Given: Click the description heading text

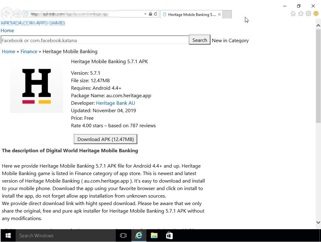Looking at the screenshot, I should pyautogui.click(x=70, y=151).
